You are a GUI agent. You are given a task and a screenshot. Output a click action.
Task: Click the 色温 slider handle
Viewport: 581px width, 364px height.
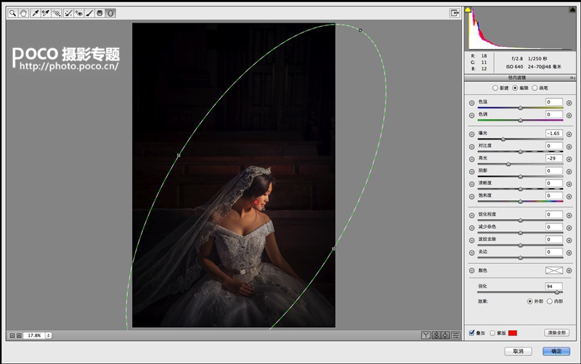pos(521,107)
